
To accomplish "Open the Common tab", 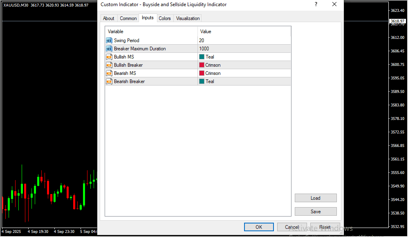I will coord(128,18).
